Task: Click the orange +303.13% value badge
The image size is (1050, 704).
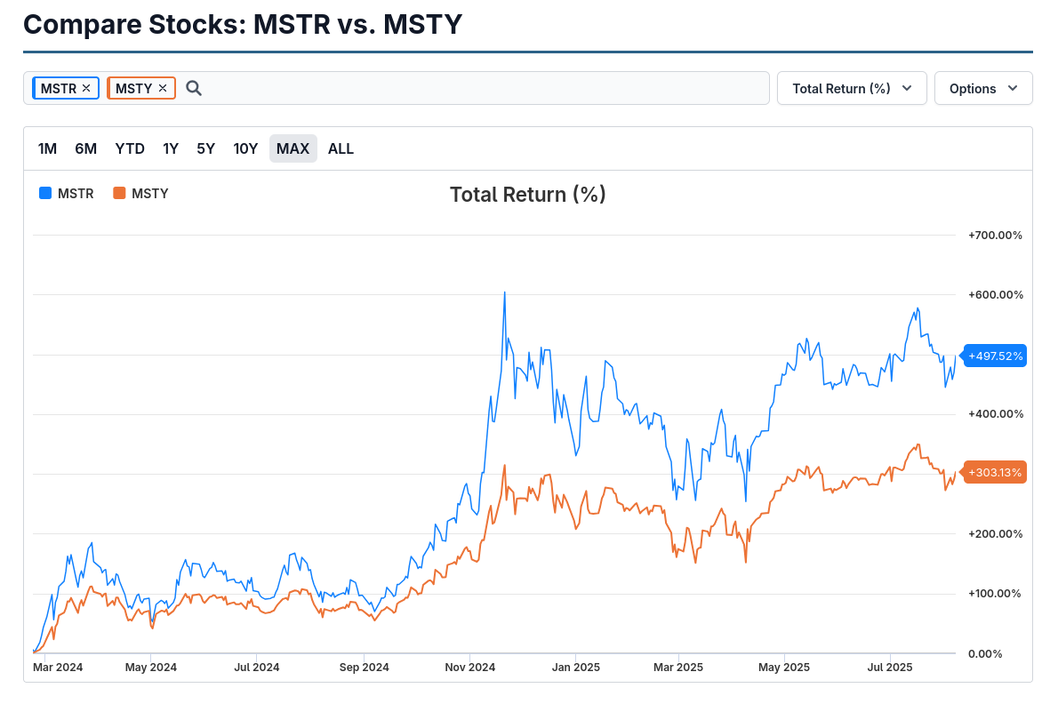Action: click(994, 473)
